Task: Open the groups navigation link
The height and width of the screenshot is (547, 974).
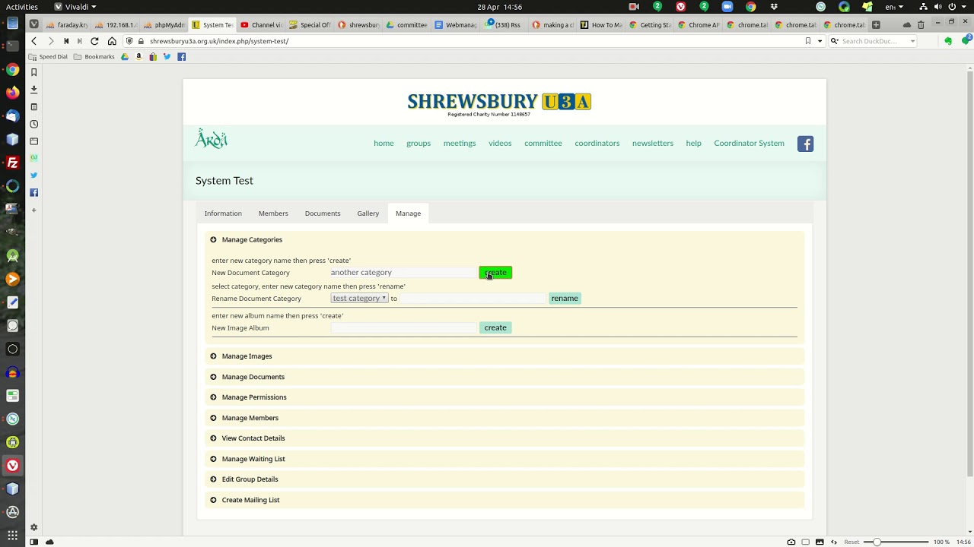Action: [419, 143]
